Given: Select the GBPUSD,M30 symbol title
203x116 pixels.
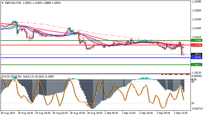Looking at the screenshot, I should (13, 3).
